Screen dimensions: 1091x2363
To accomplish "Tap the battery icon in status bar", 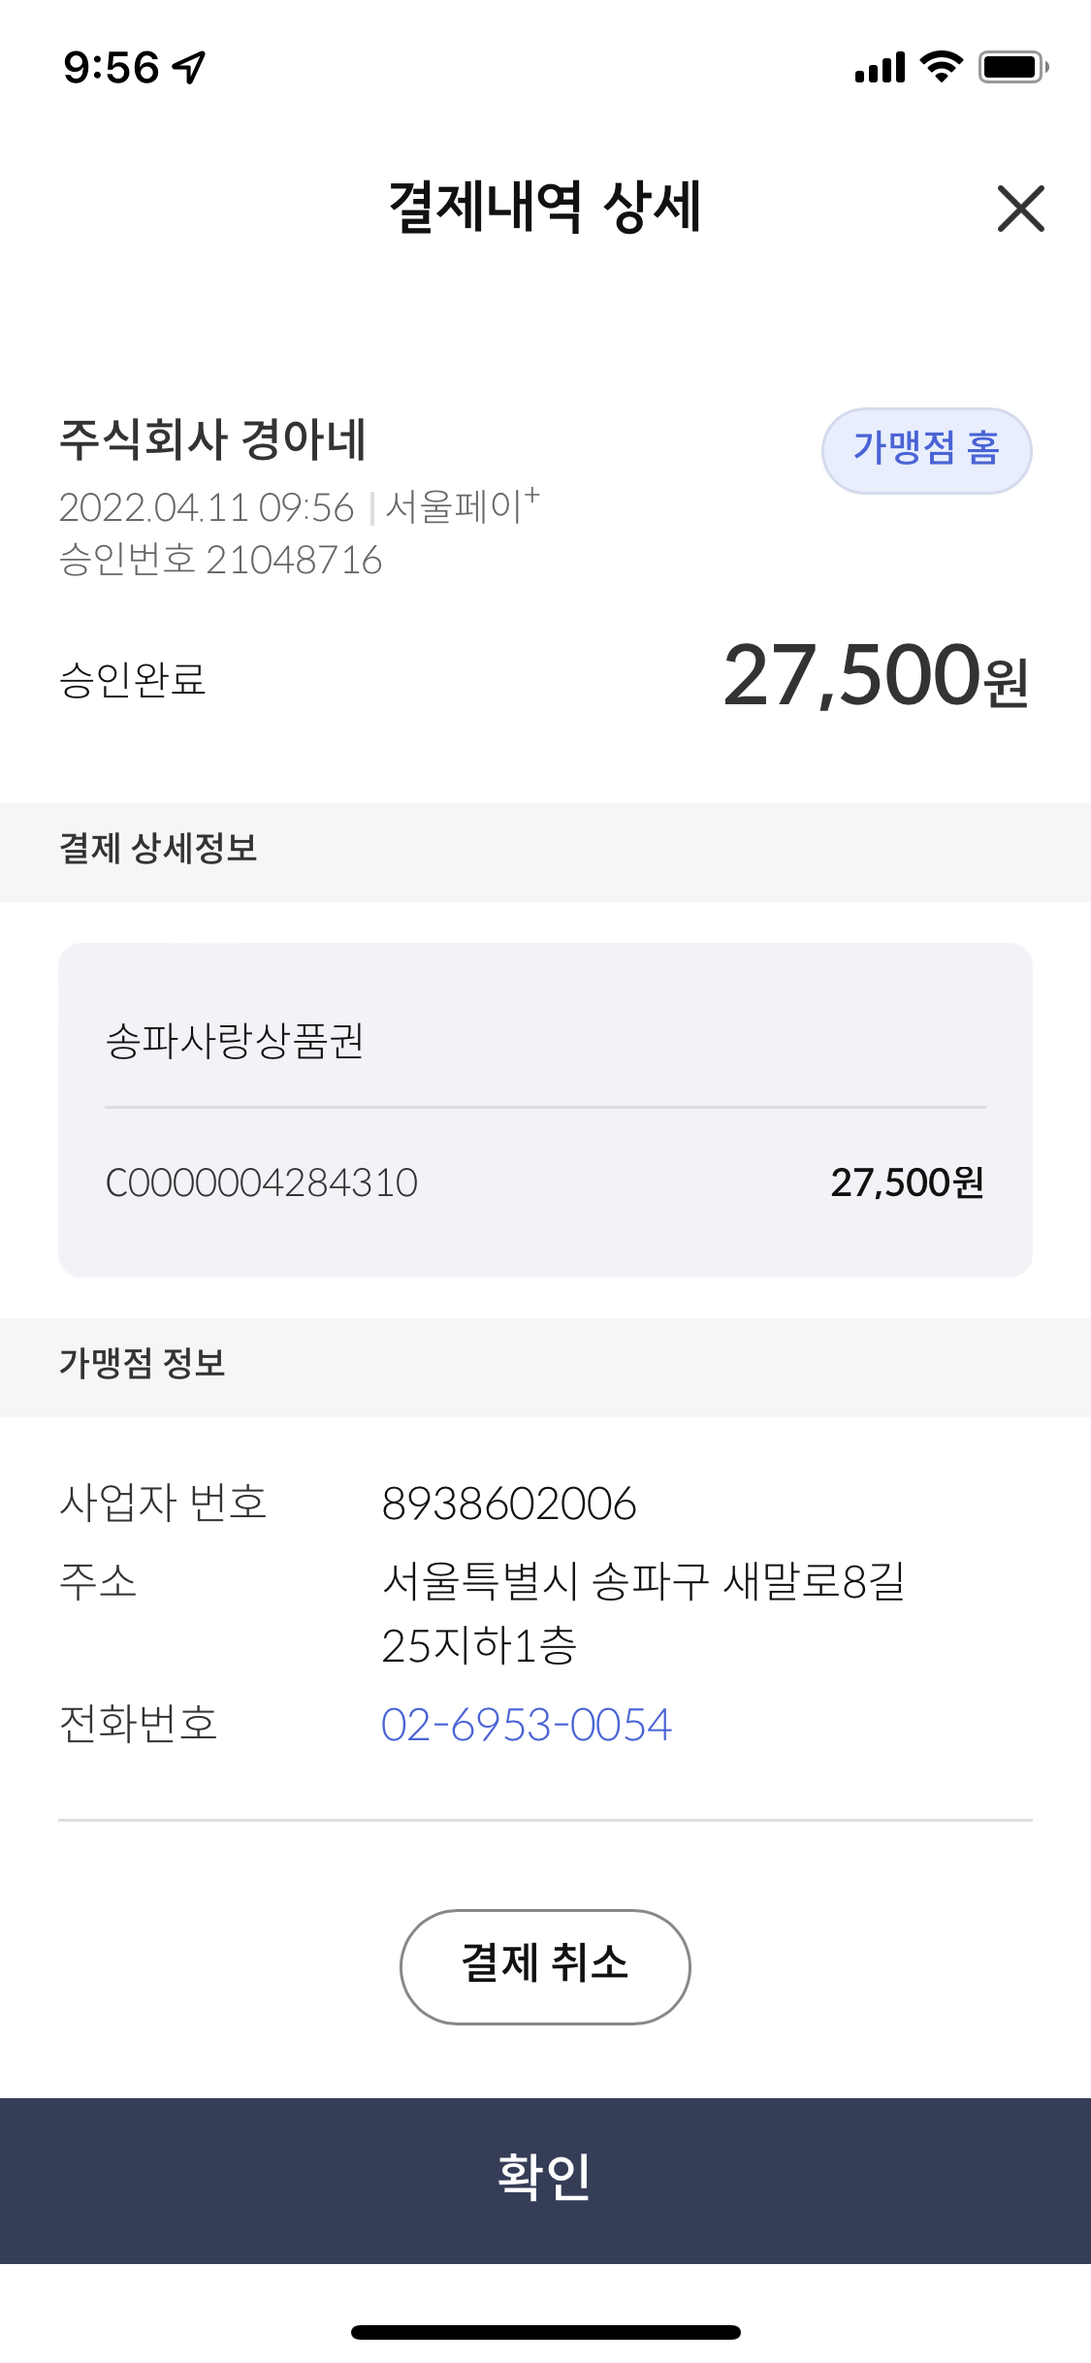I will click(x=1013, y=67).
